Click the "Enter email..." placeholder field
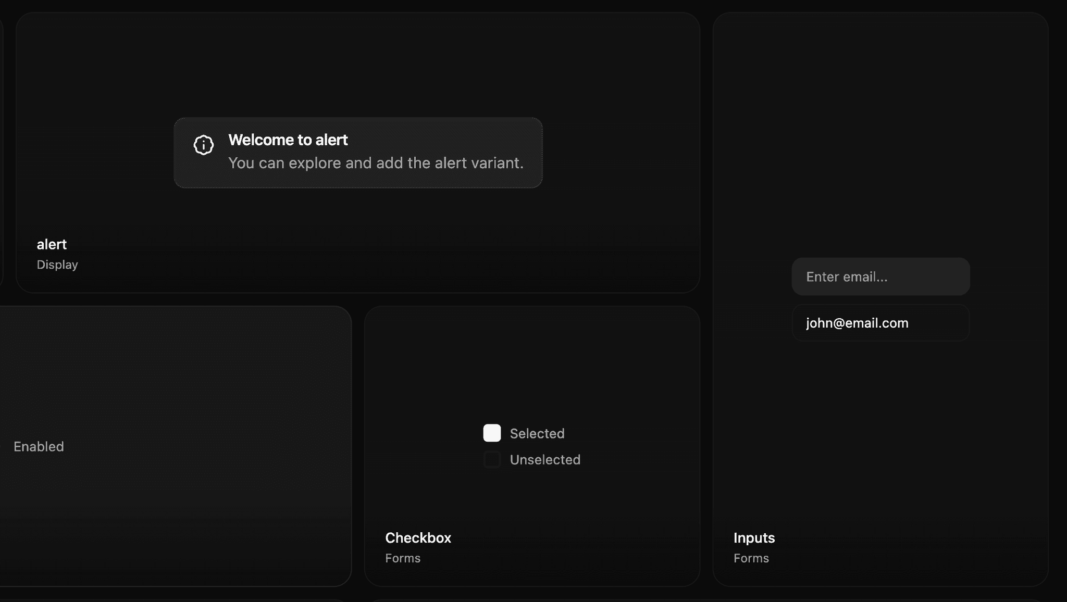The width and height of the screenshot is (1067, 602). click(880, 277)
